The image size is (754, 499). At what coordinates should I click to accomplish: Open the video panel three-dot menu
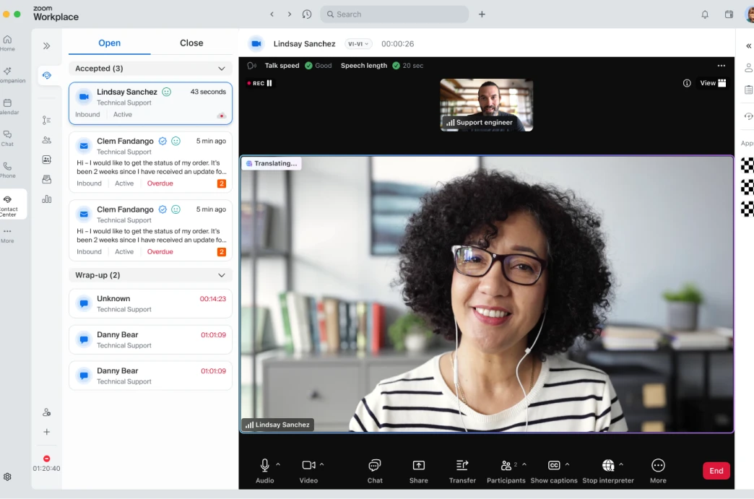tap(721, 66)
